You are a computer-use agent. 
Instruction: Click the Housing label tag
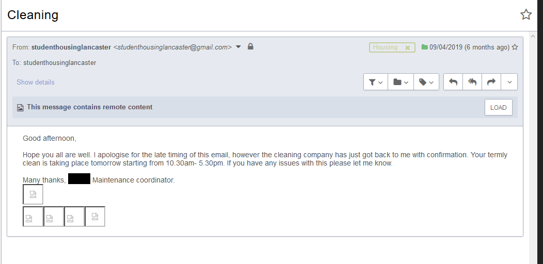tap(385, 47)
